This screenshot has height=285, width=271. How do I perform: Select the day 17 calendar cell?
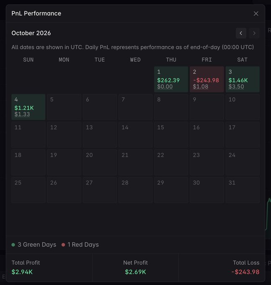(x=243, y=135)
